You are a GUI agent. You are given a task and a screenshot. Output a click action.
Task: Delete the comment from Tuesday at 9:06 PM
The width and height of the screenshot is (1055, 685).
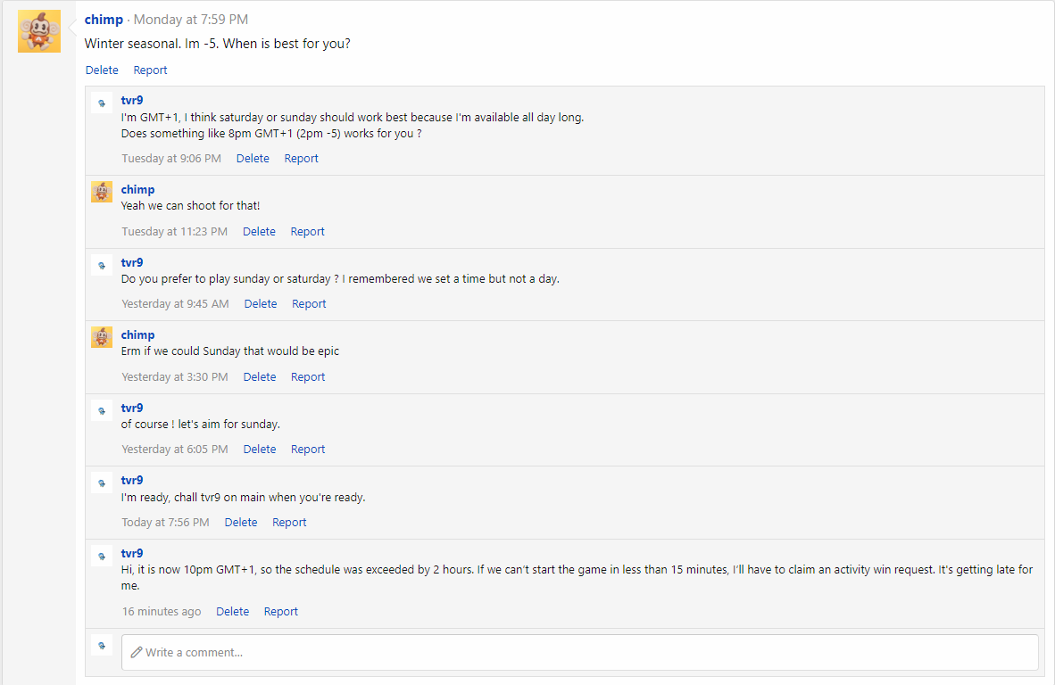253,159
